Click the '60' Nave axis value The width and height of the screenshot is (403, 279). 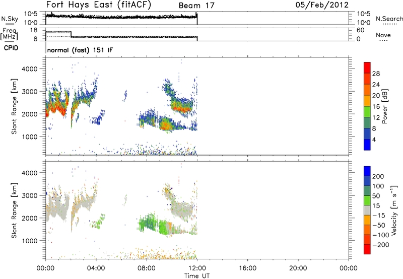point(361,30)
